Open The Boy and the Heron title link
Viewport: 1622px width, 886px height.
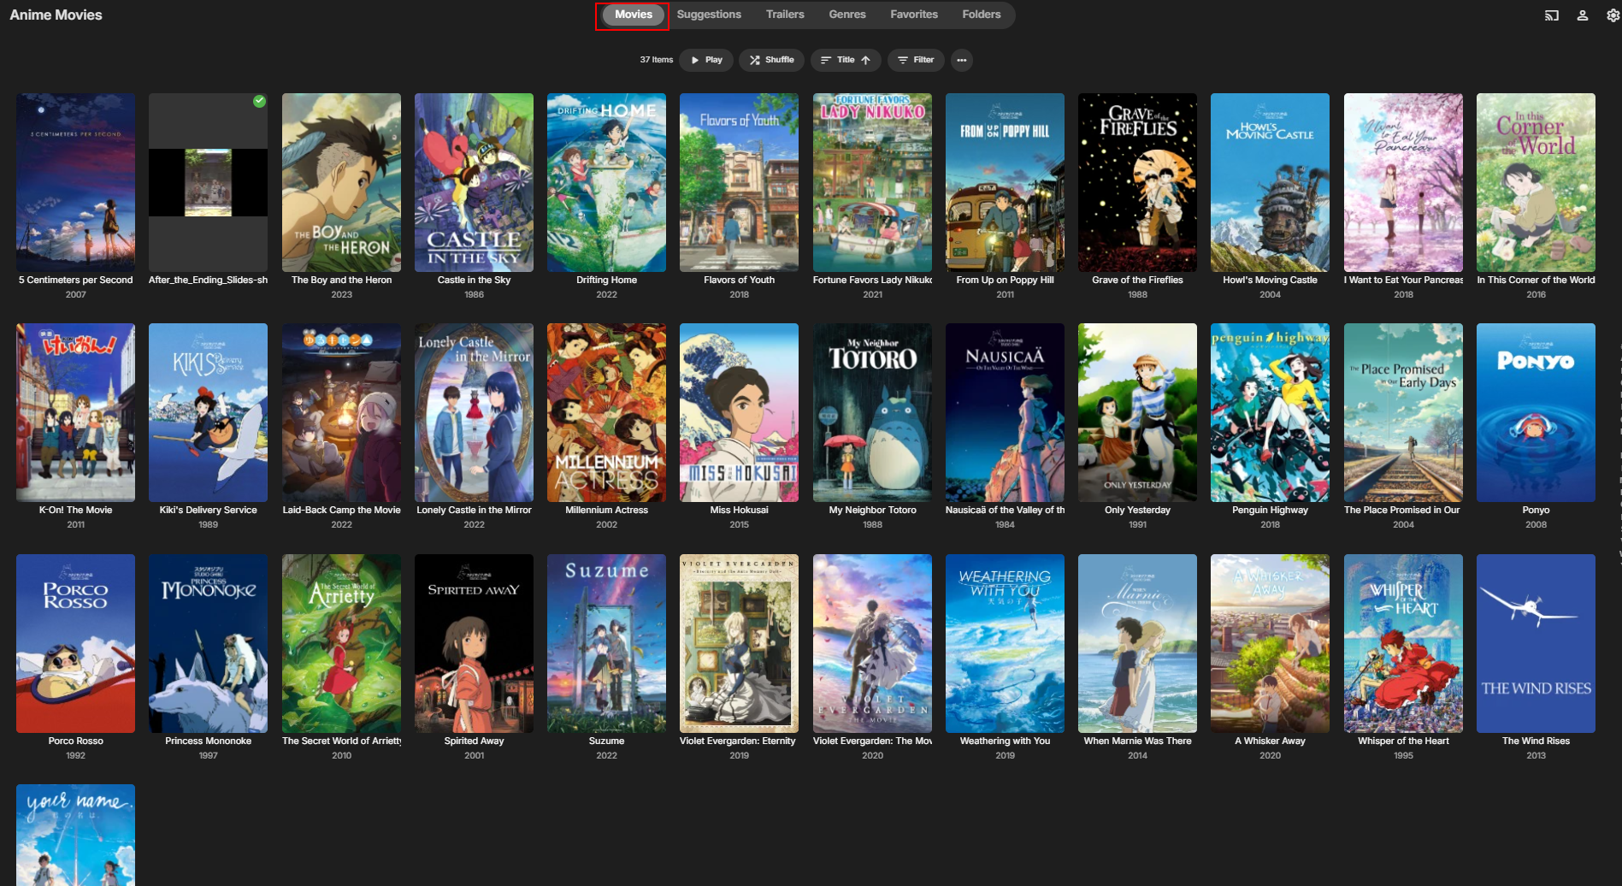pos(341,280)
